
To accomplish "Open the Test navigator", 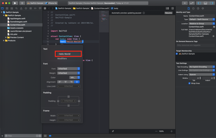I will [x=26, y=8].
